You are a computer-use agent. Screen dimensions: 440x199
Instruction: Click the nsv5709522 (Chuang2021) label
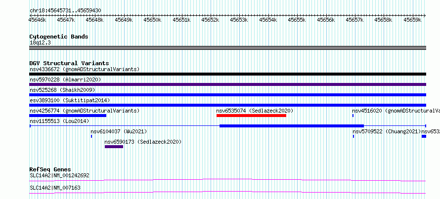(387, 131)
